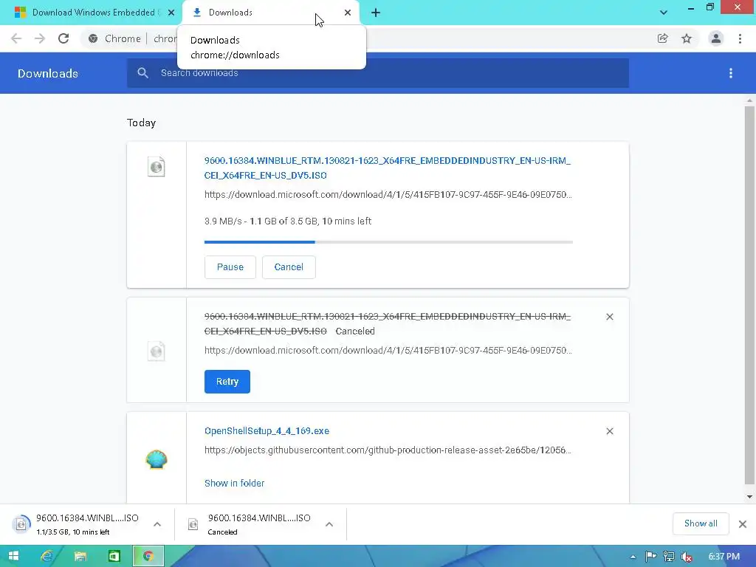Viewport: 756px width, 567px height.
Task: Click the Chrome site info chip
Action: click(x=114, y=38)
